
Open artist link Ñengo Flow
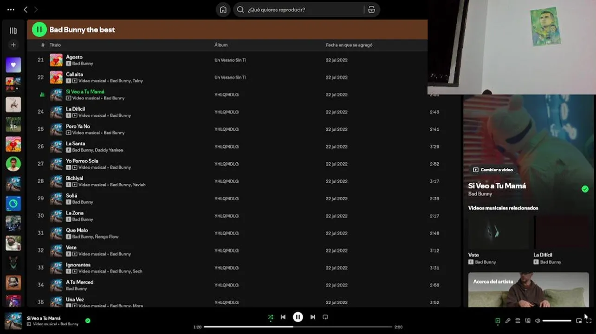[x=107, y=237]
